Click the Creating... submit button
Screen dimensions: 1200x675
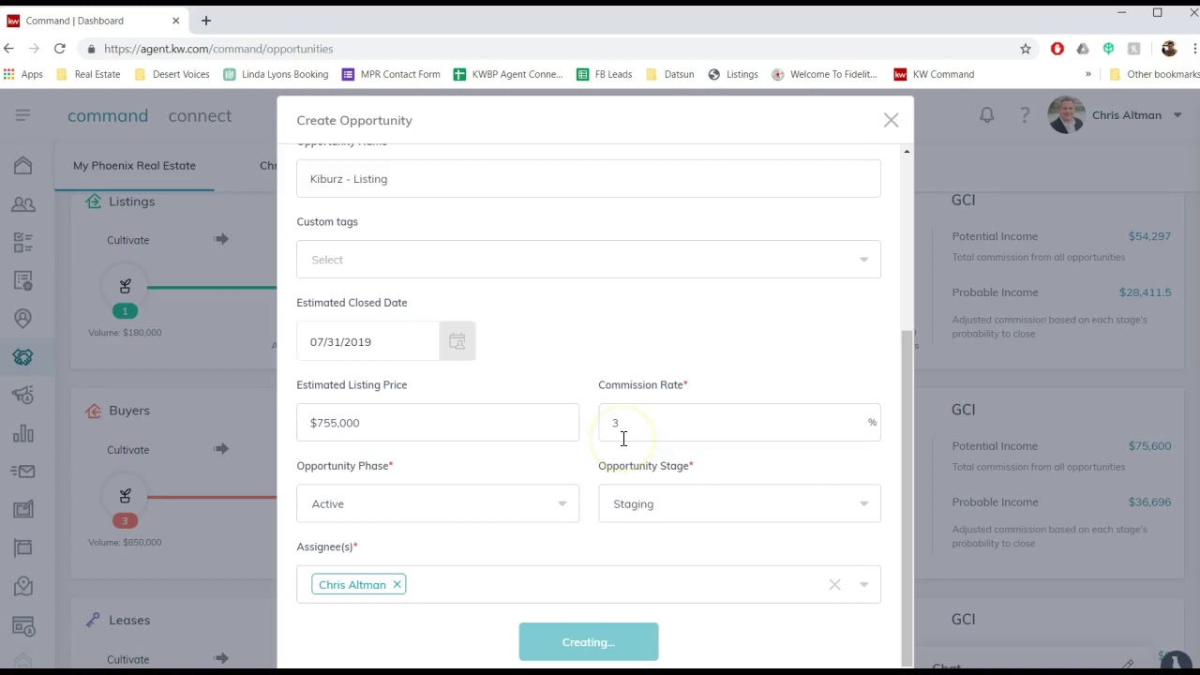click(x=589, y=642)
